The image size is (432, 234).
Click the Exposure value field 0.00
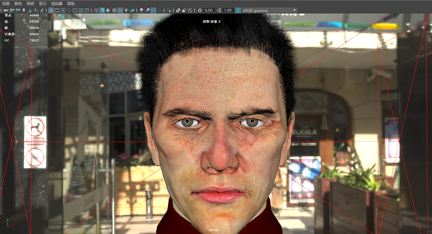pyautogui.click(x=209, y=10)
